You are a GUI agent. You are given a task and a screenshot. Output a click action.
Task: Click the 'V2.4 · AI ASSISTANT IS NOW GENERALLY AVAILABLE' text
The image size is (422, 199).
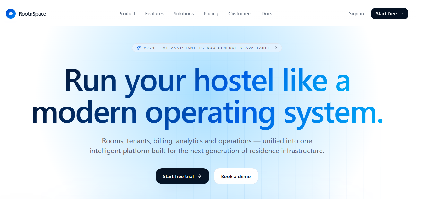(207, 48)
